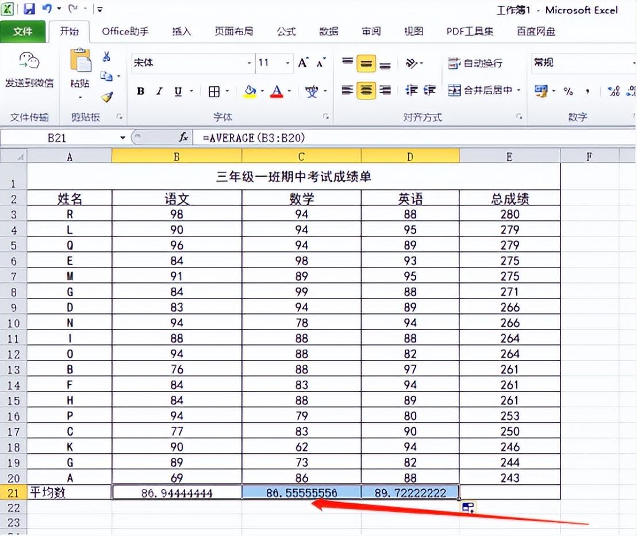The height and width of the screenshot is (536, 637).
Task: Click the comma style icon
Action: [x=588, y=92]
